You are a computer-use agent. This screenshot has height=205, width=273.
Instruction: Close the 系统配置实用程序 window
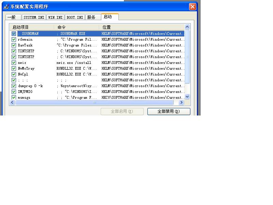192,7
